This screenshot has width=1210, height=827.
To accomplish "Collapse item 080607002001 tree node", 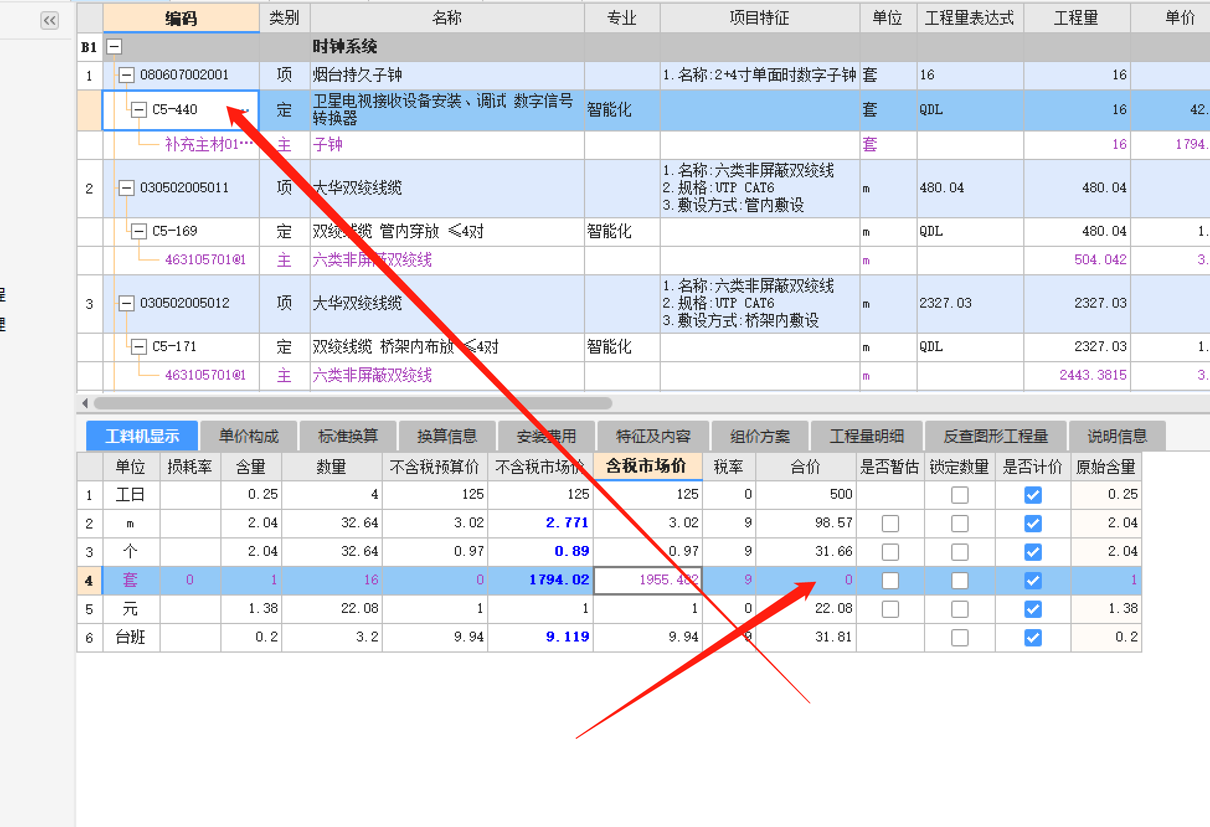I will [127, 75].
